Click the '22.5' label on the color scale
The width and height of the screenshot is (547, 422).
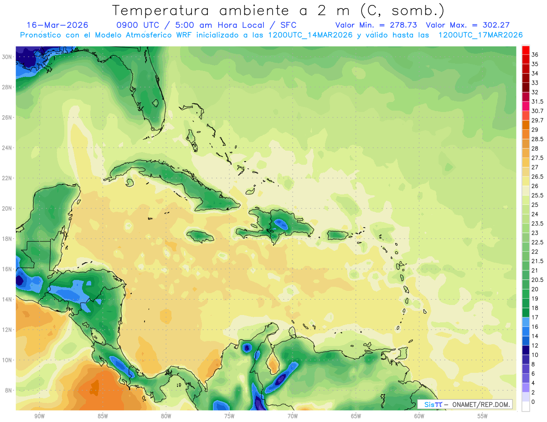537,242
